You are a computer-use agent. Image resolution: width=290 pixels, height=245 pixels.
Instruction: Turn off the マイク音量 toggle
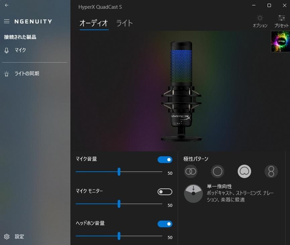(165, 160)
